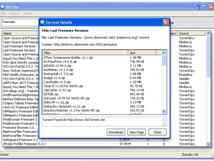This screenshot has height=161, width=214.
Task: Click the Done! status text
Action: click(x=4, y=155)
